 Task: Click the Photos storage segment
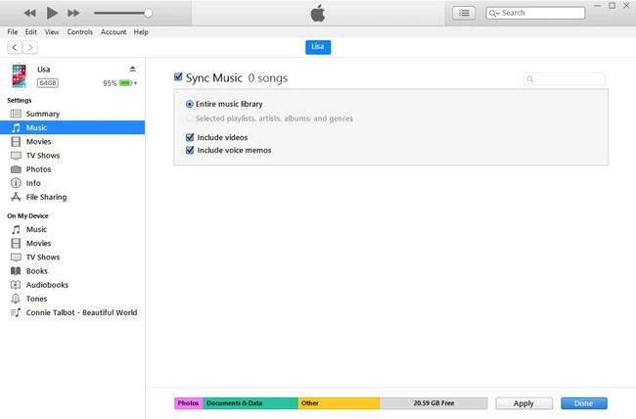[189, 403]
